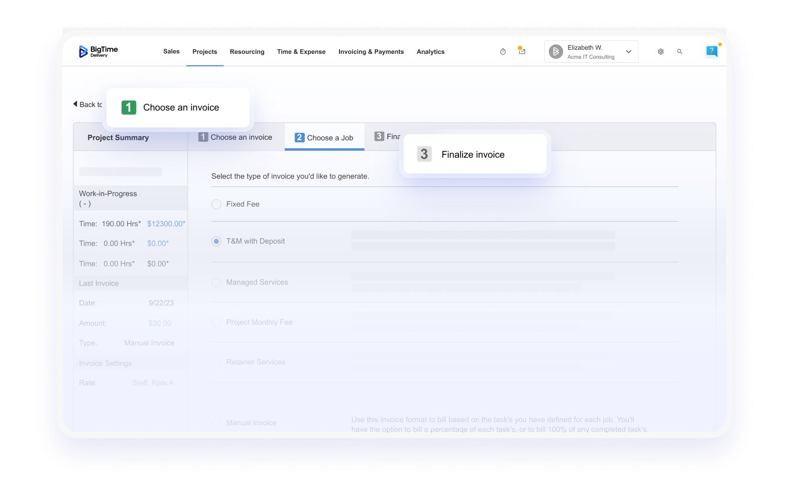Screen dimensions: 788x485
Task: Select T&M with Deposit radio option
Action: (216, 241)
